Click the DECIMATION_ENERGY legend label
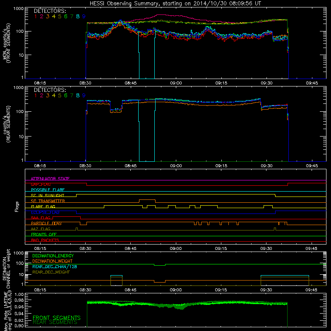The height and width of the screenshot is (331, 331). tap(53, 256)
